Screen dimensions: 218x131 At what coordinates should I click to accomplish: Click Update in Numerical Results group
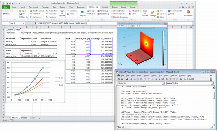click(x=145, y=13)
